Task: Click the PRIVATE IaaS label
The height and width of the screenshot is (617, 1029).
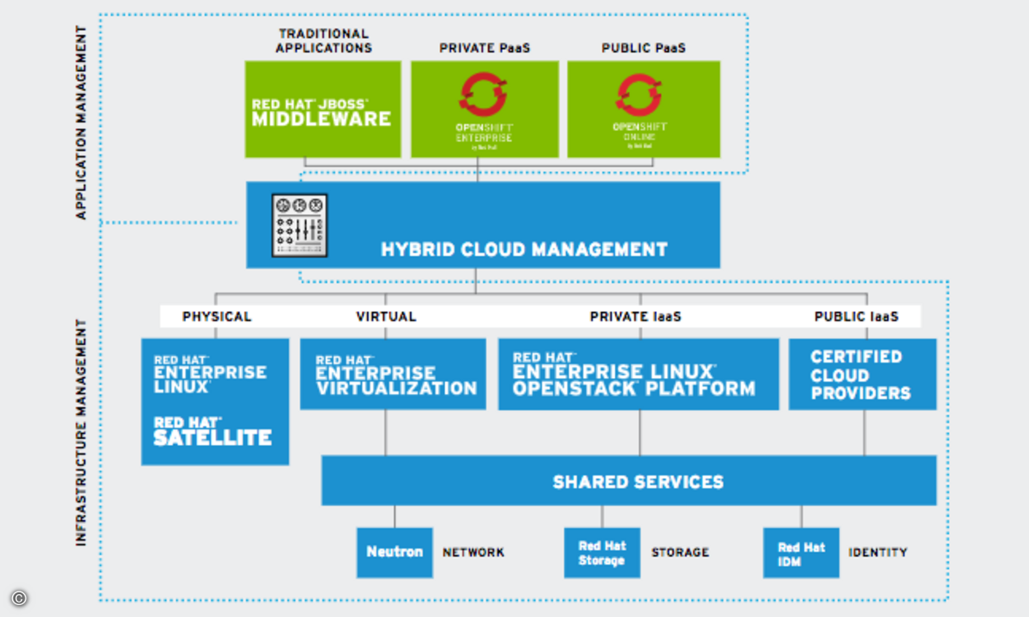Action: click(x=635, y=316)
